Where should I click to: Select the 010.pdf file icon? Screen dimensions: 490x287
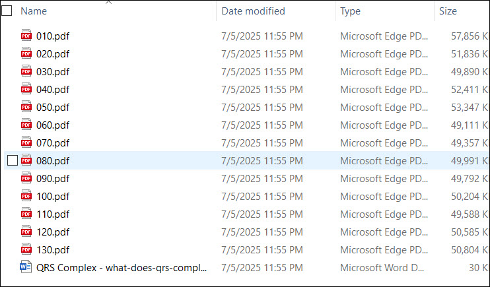tap(26, 35)
